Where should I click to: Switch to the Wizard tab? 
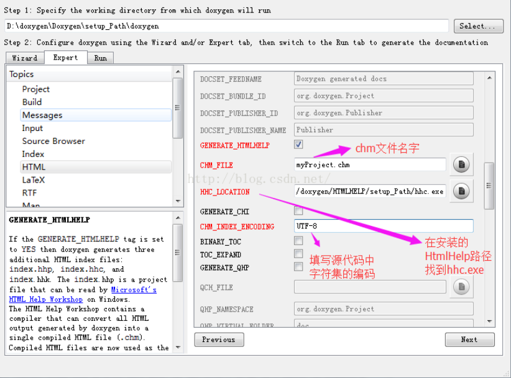(x=25, y=58)
